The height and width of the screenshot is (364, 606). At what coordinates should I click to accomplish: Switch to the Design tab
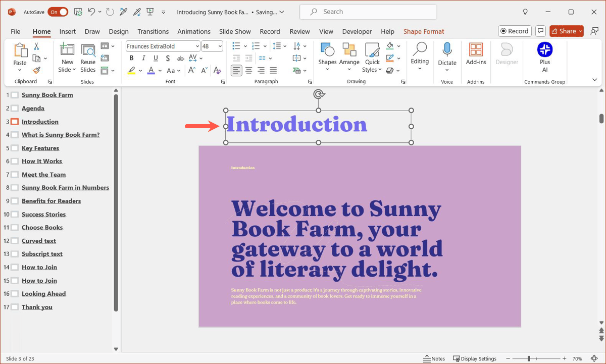coord(119,31)
